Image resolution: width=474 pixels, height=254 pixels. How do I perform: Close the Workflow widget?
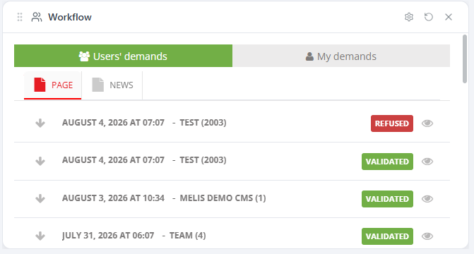click(x=449, y=17)
